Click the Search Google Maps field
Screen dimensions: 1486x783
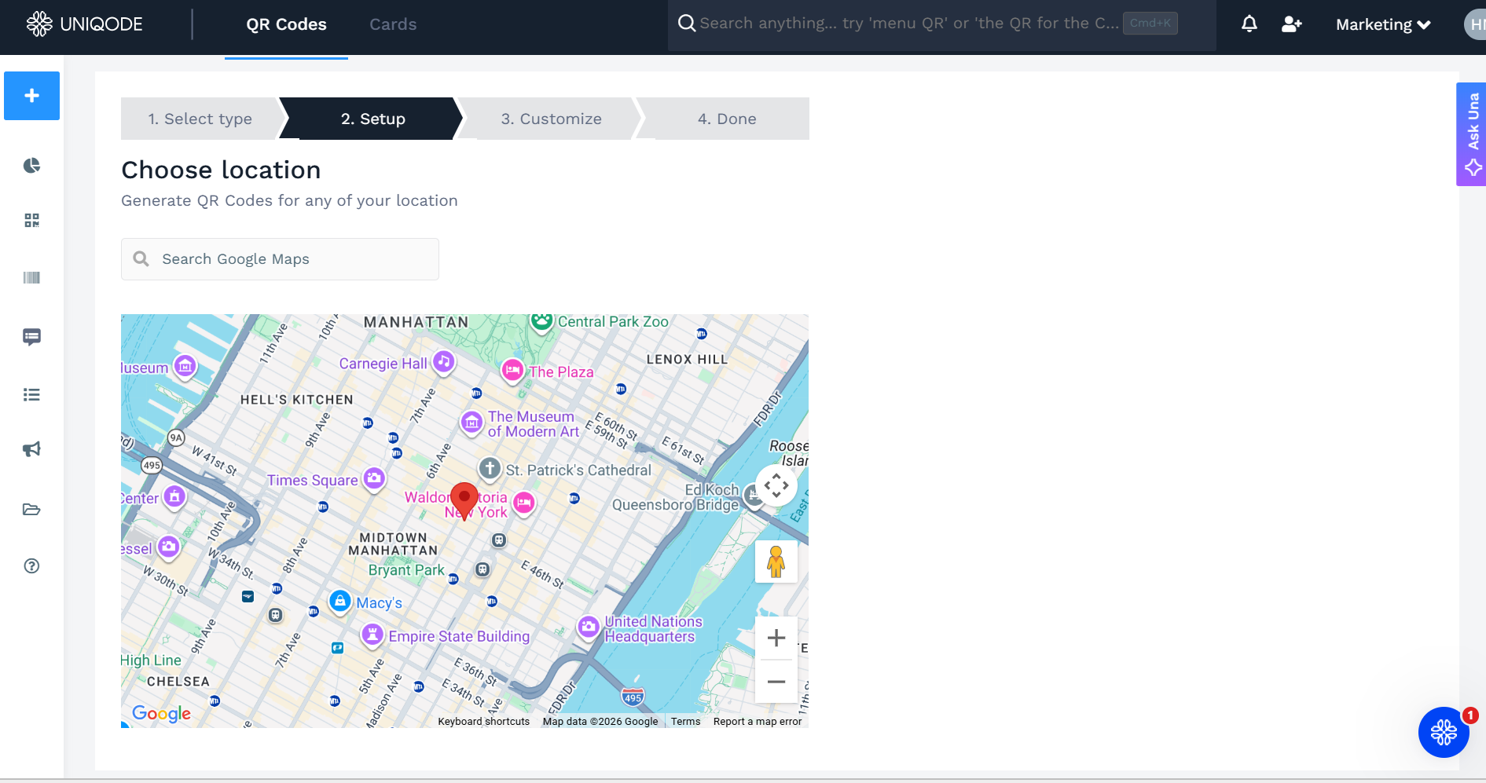pos(280,259)
